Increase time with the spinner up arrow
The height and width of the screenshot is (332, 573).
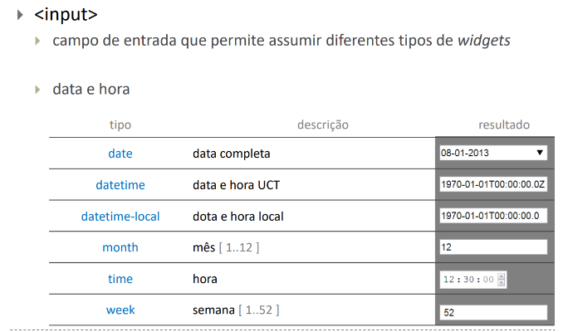pos(502,276)
